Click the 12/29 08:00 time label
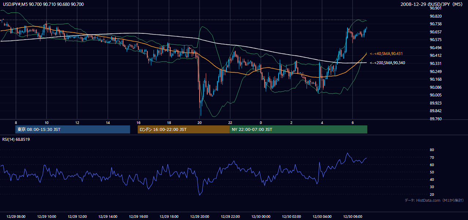Image resolution: width=468 pixels, height=220 pixels. (x=16, y=217)
